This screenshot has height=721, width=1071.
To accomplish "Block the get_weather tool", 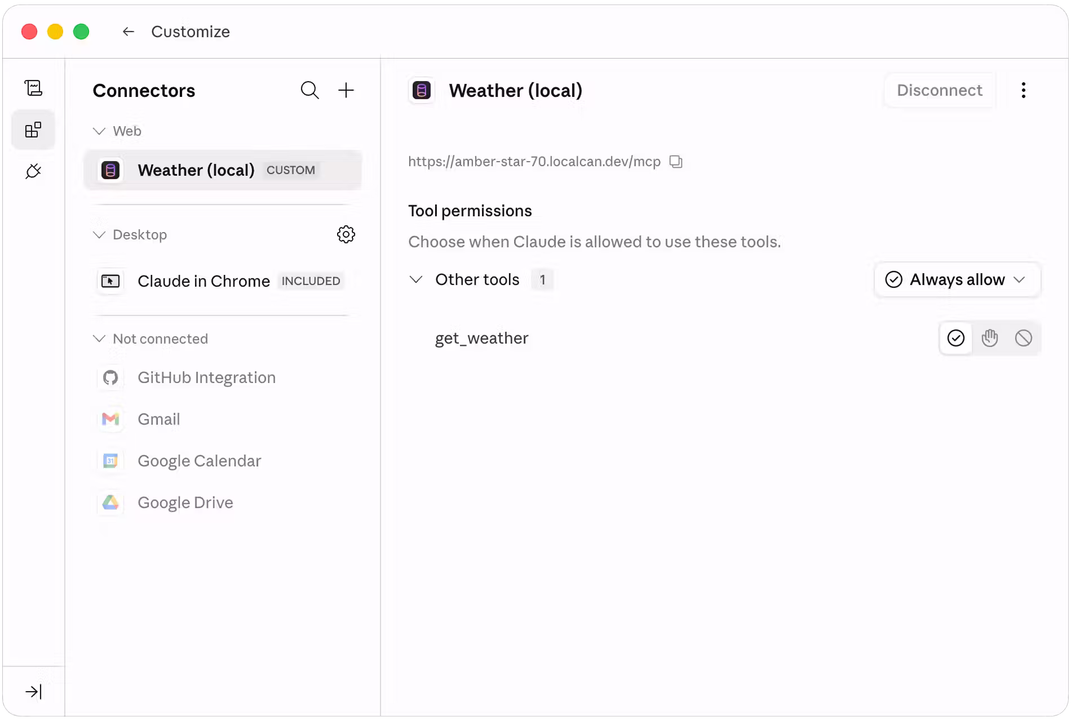I will (1024, 338).
